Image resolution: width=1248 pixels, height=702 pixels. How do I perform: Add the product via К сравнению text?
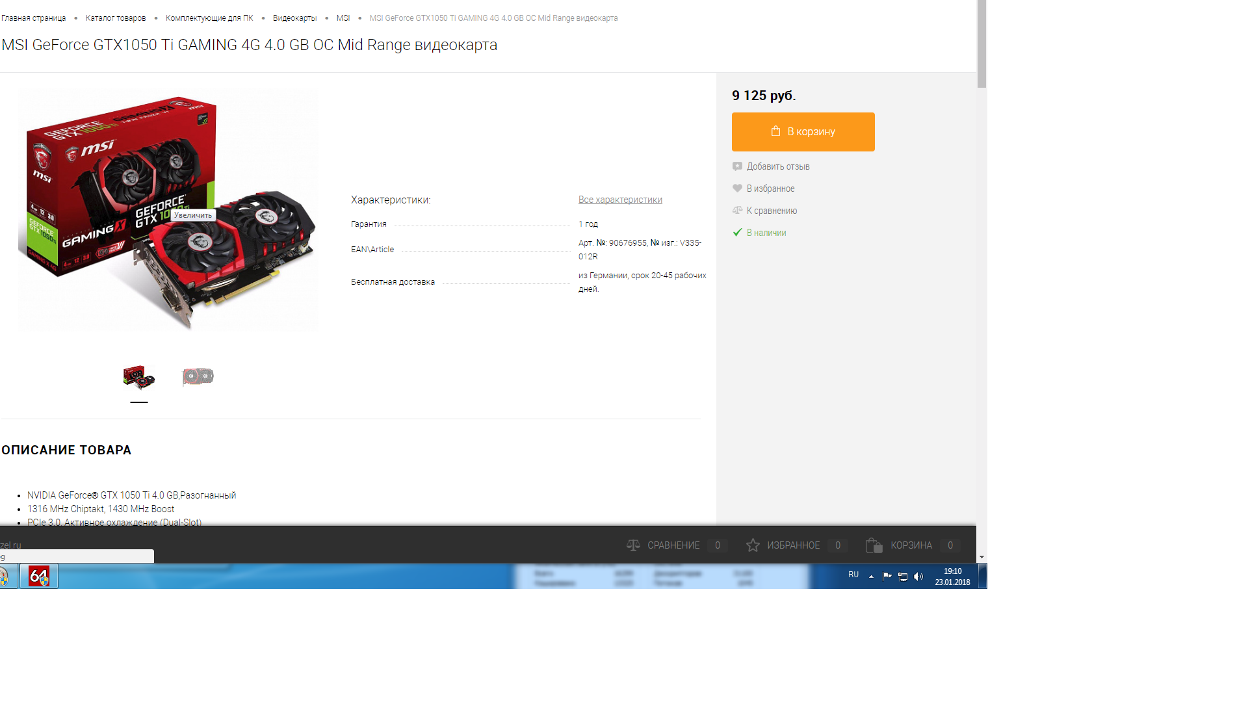(772, 211)
